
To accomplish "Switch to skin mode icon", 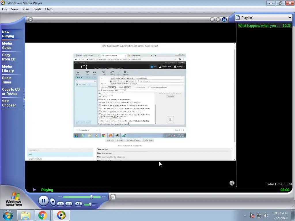I will click(113, 197).
